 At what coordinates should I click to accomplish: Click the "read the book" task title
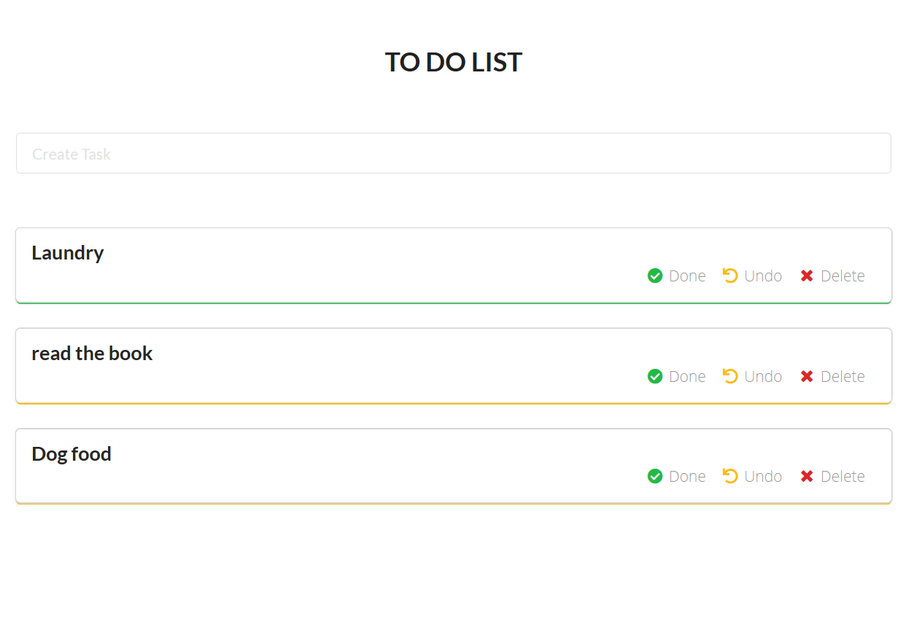coord(92,353)
